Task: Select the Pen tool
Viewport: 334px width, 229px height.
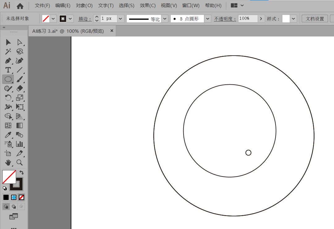Action: pos(8,61)
